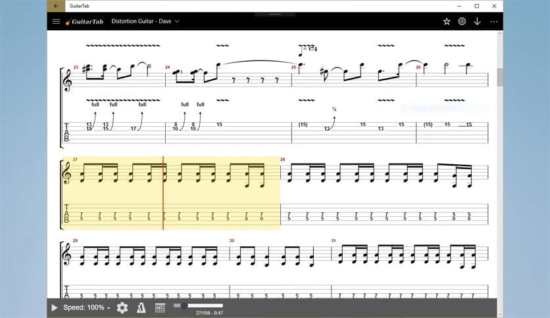Viewport: 550px width, 318px height.
Task: Select measure 23 number marker
Action: [76, 67]
